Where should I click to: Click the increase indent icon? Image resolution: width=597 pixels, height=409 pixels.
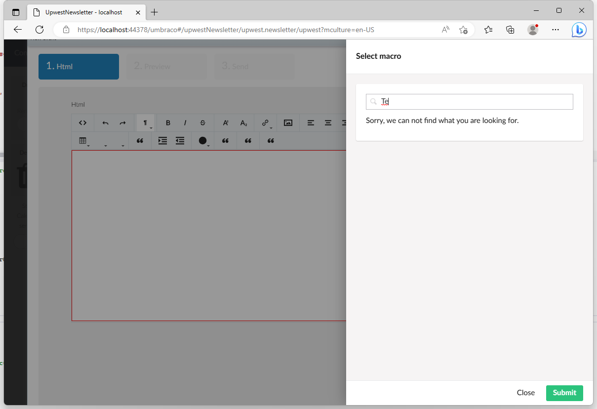pyautogui.click(x=162, y=141)
